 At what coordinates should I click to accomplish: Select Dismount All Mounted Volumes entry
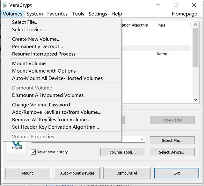[x=61, y=95]
